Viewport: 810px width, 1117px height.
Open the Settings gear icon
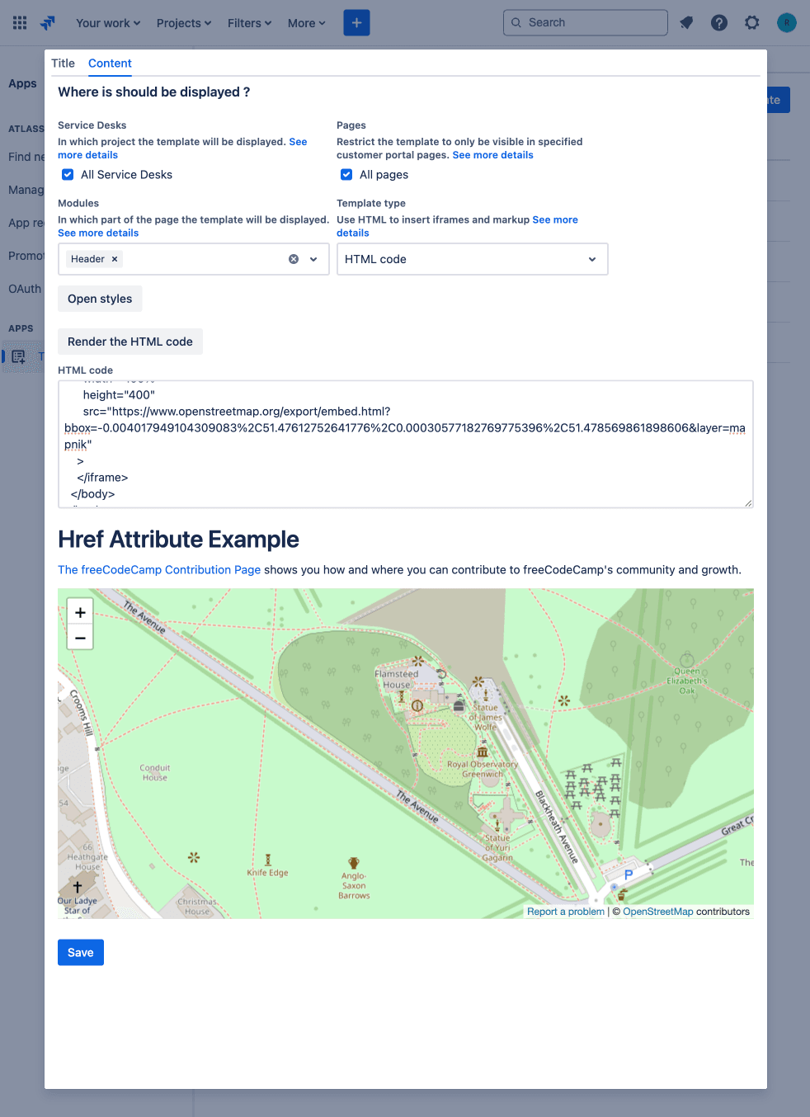click(752, 23)
